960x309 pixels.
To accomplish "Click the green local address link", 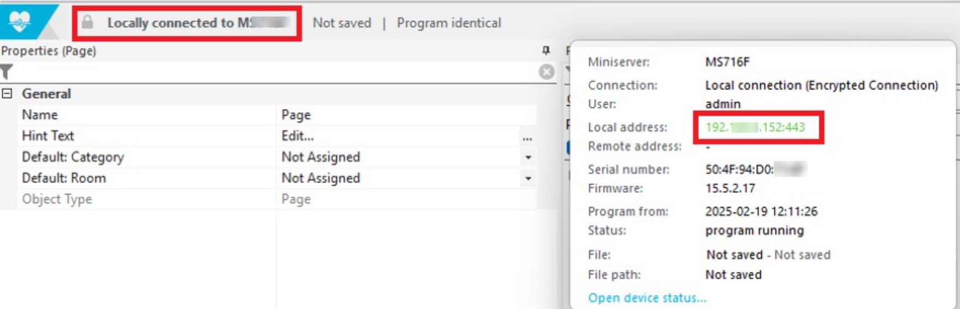I will point(755,128).
